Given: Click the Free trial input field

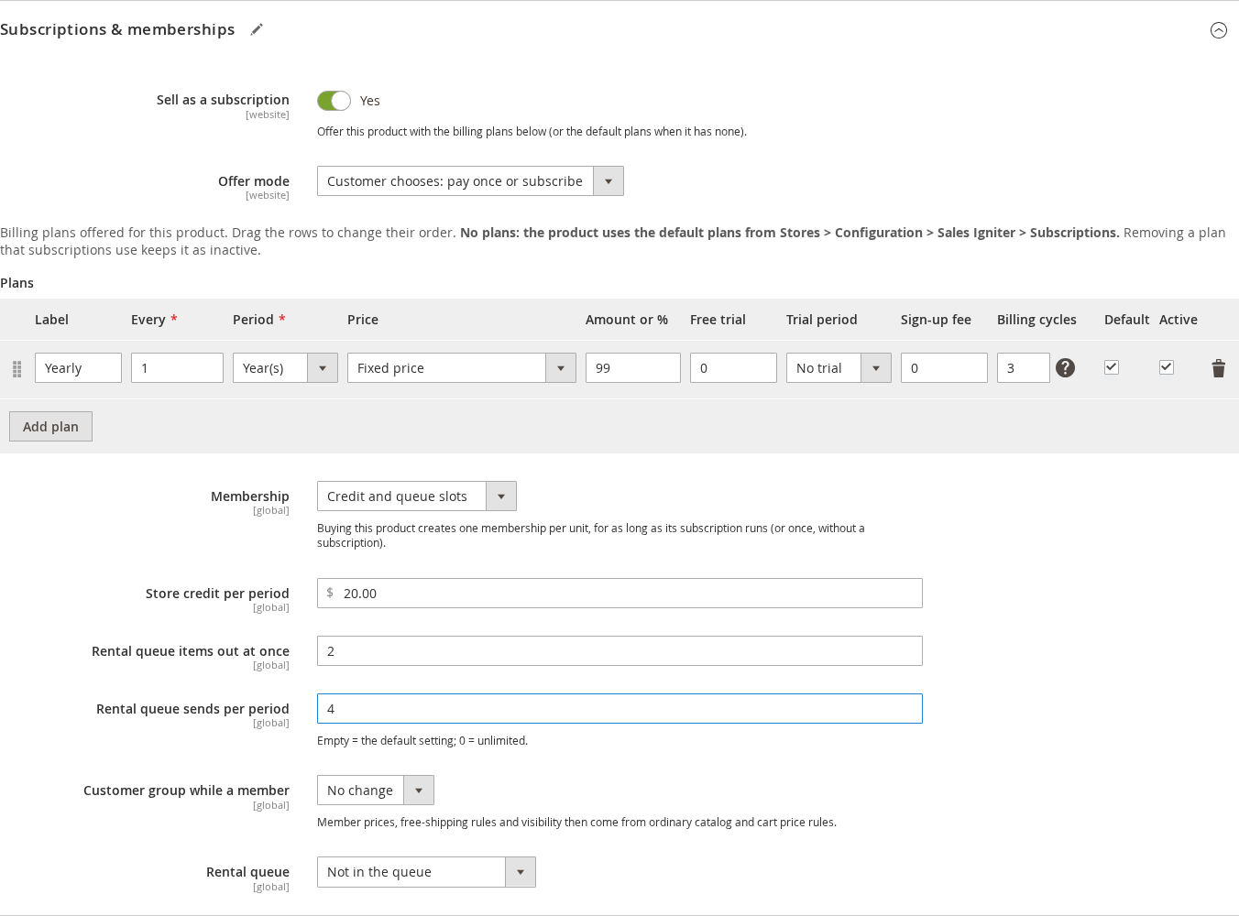Looking at the screenshot, I should [733, 368].
